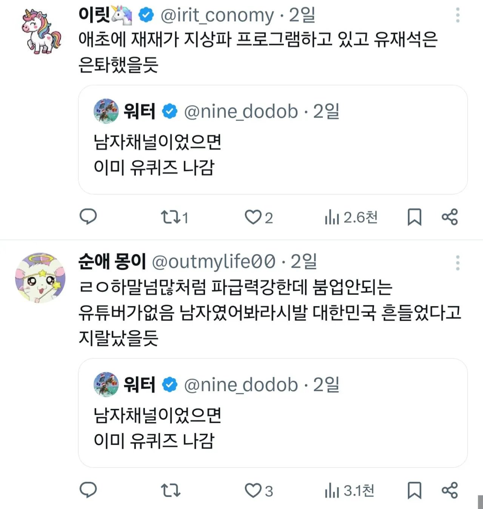Open the more options menu on irit_conomy's tweet

[x=458, y=14]
